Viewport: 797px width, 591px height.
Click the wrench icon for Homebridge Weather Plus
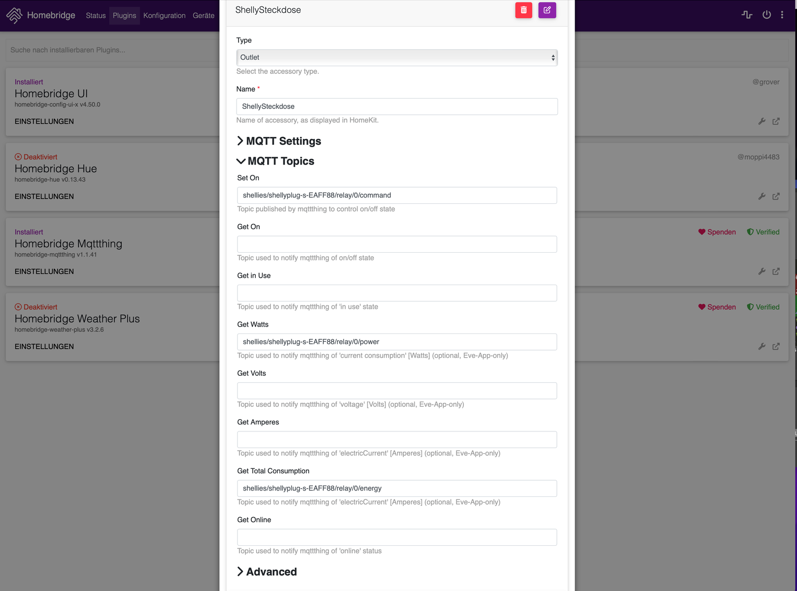tap(762, 347)
